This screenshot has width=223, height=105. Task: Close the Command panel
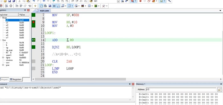tap(133, 84)
